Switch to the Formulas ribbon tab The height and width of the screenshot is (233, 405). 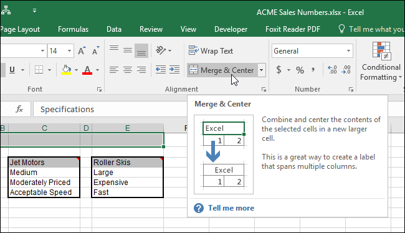click(73, 29)
